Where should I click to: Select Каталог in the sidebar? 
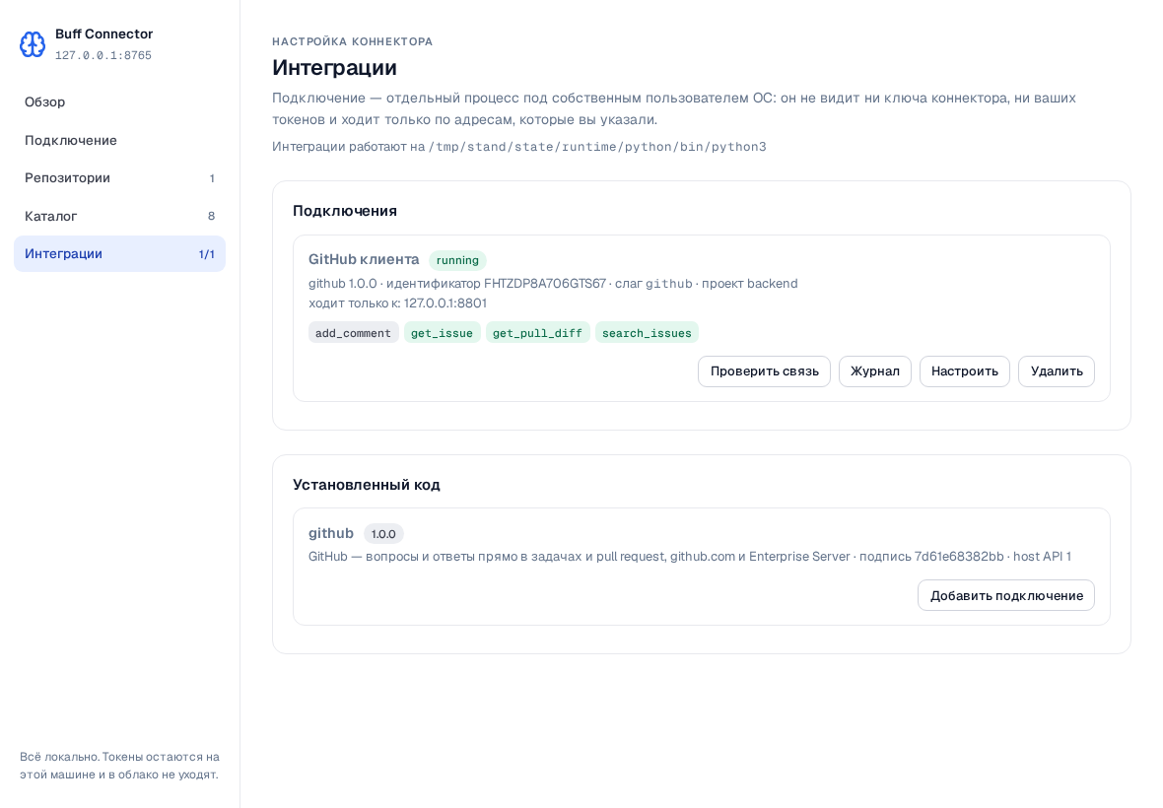(119, 216)
